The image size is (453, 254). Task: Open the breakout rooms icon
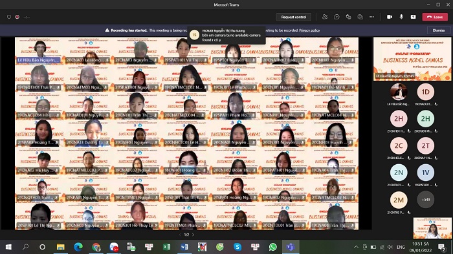pyautogui.click(x=360, y=17)
